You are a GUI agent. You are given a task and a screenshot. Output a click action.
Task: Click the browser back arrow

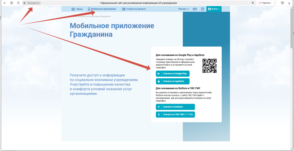[5, 3]
